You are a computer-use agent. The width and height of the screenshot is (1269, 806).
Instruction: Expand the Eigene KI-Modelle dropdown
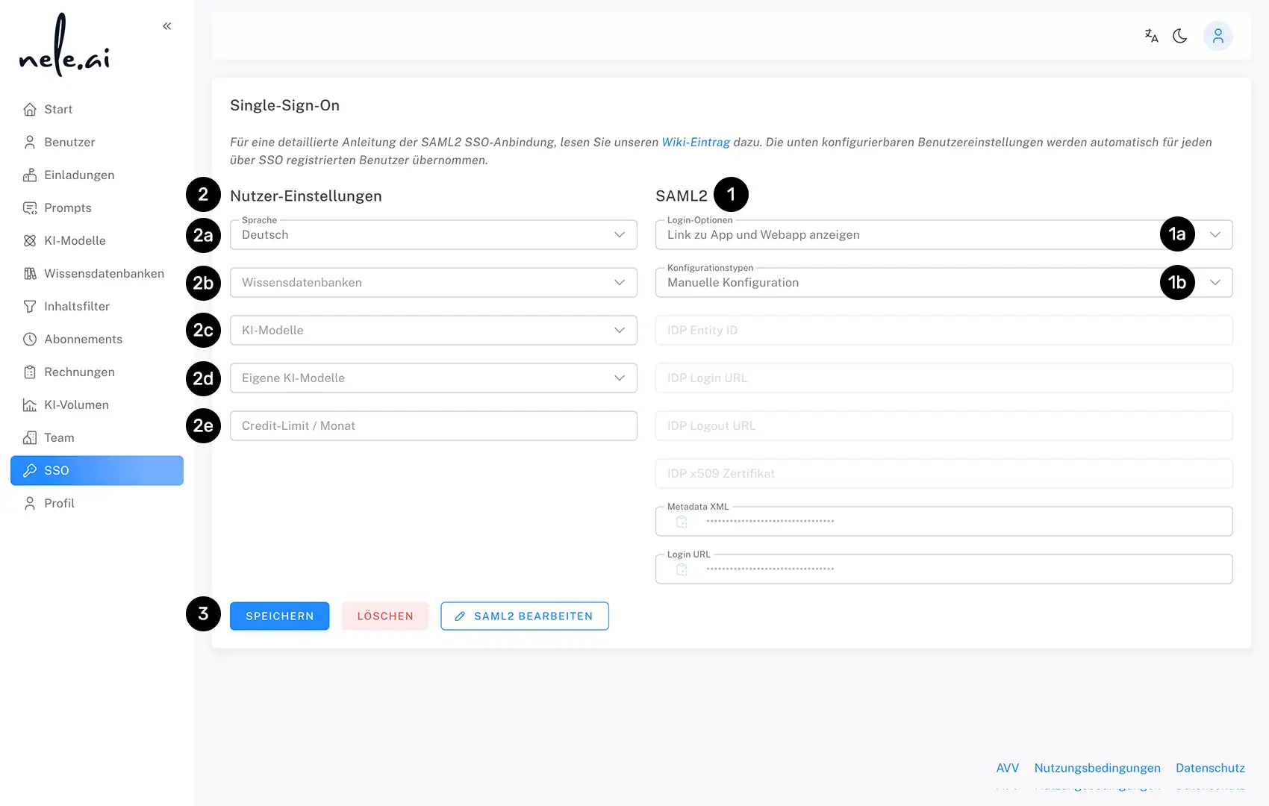[x=434, y=378]
